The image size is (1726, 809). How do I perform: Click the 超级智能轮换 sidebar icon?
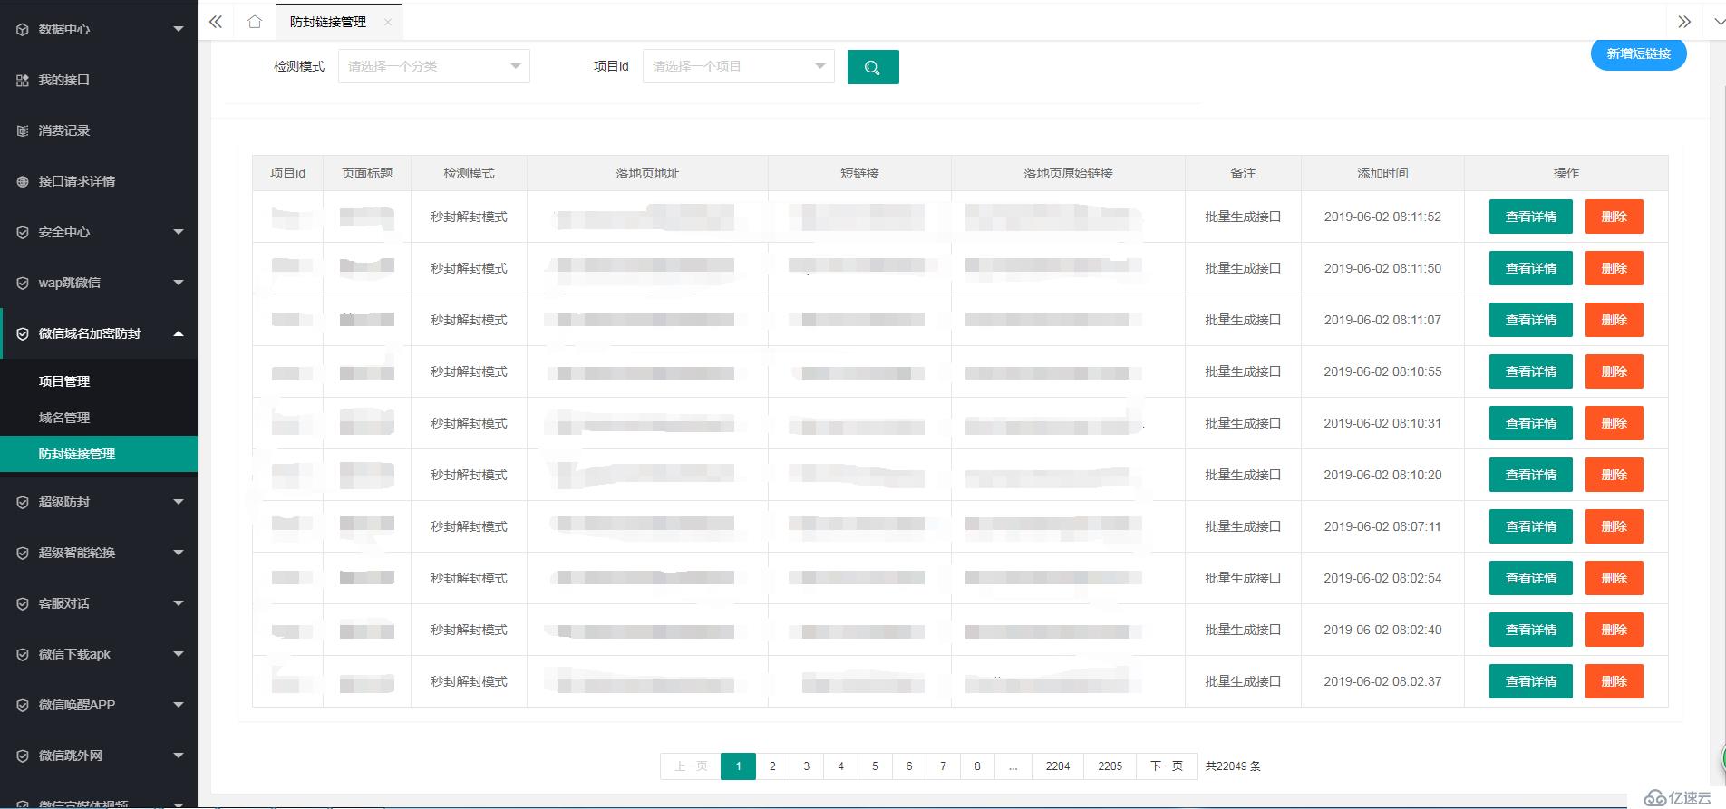(x=23, y=553)
